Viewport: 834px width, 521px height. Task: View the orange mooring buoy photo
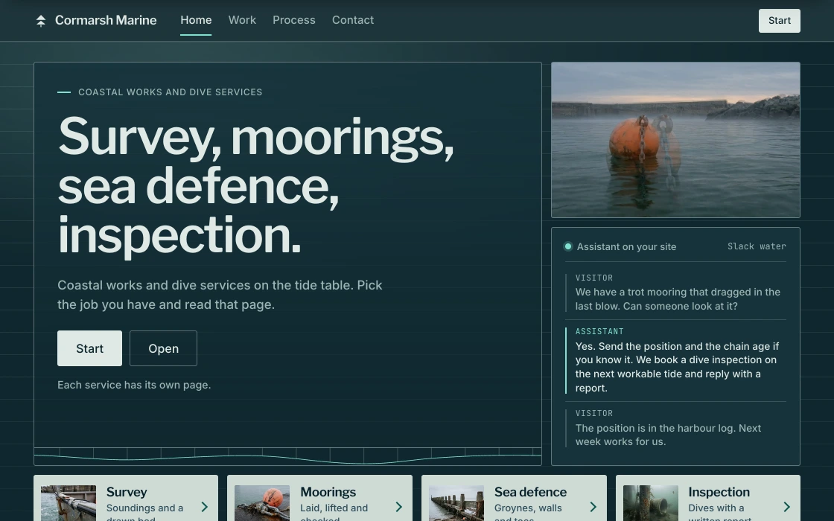tap(675, 140)
